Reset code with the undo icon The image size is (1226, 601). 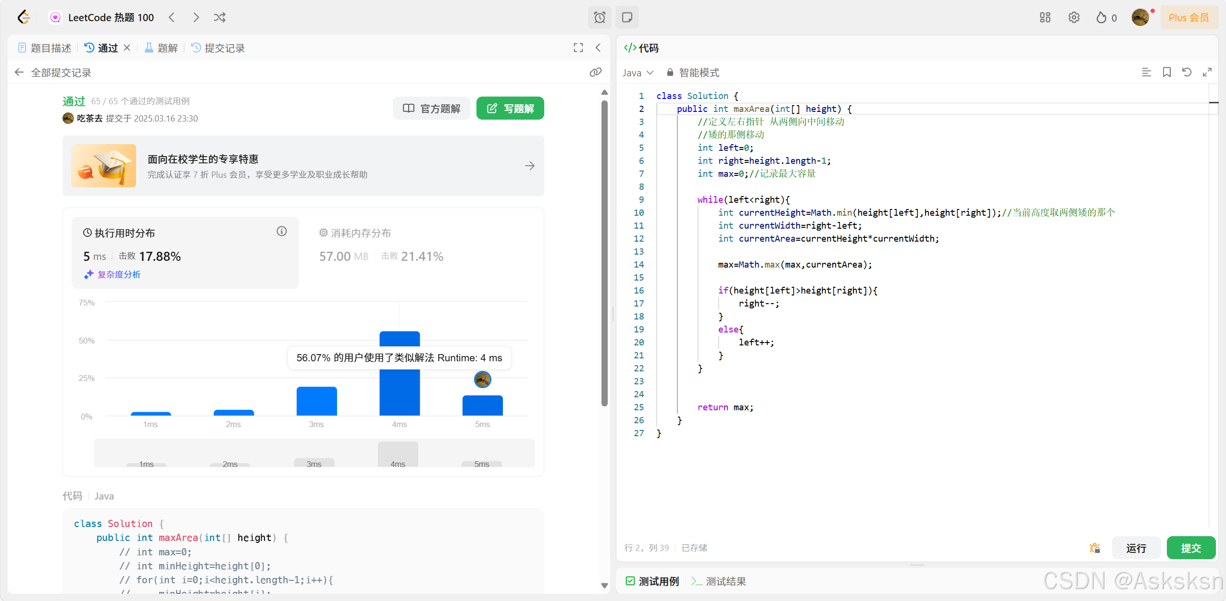click(1187, 73)
